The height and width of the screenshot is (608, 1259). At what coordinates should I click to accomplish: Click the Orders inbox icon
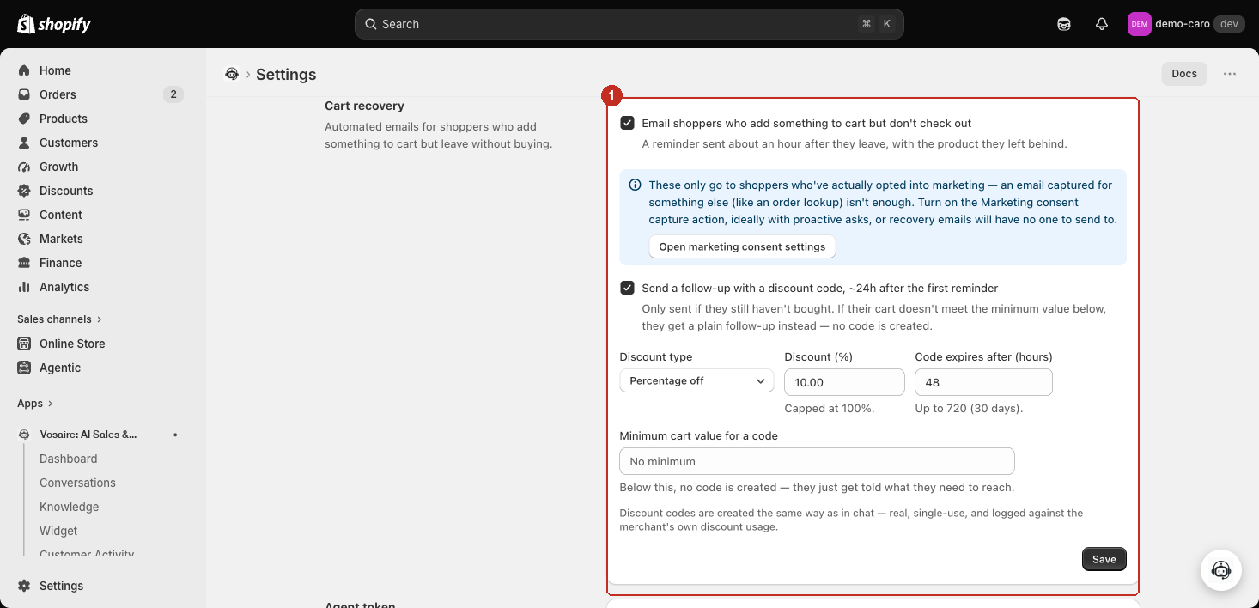24,94
